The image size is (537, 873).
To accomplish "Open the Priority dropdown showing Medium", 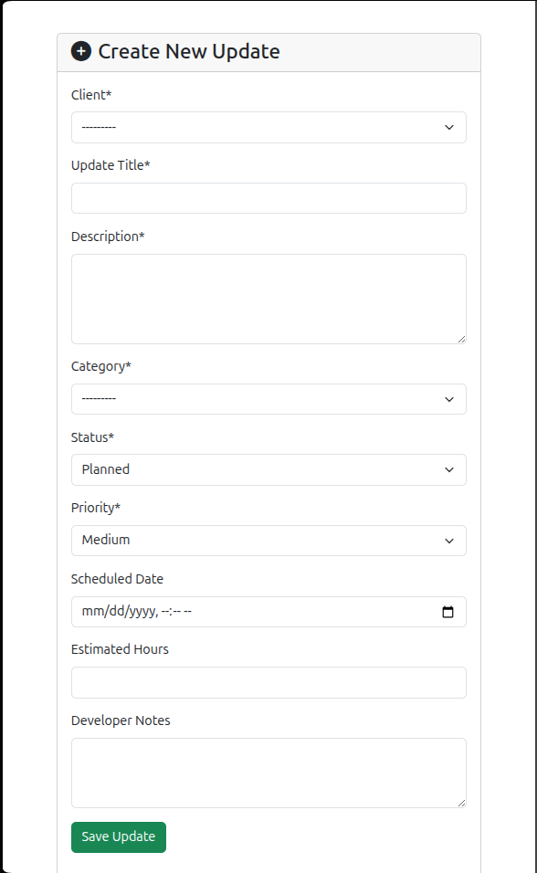I will click(268, 541).
